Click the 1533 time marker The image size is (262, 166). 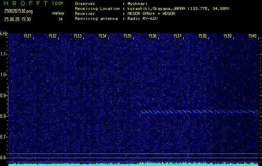pyautogui.click(x=77, y=36)
